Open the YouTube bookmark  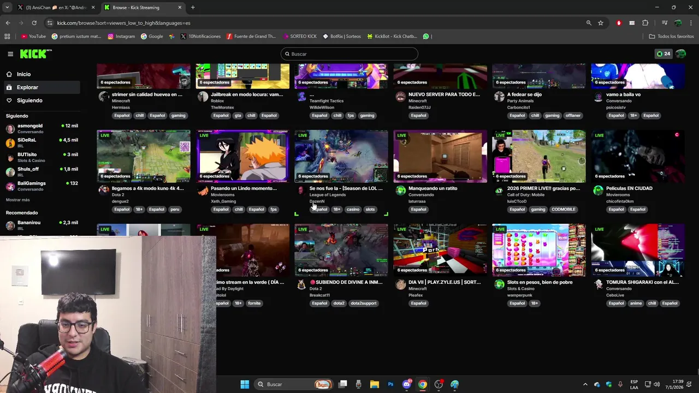33,37
